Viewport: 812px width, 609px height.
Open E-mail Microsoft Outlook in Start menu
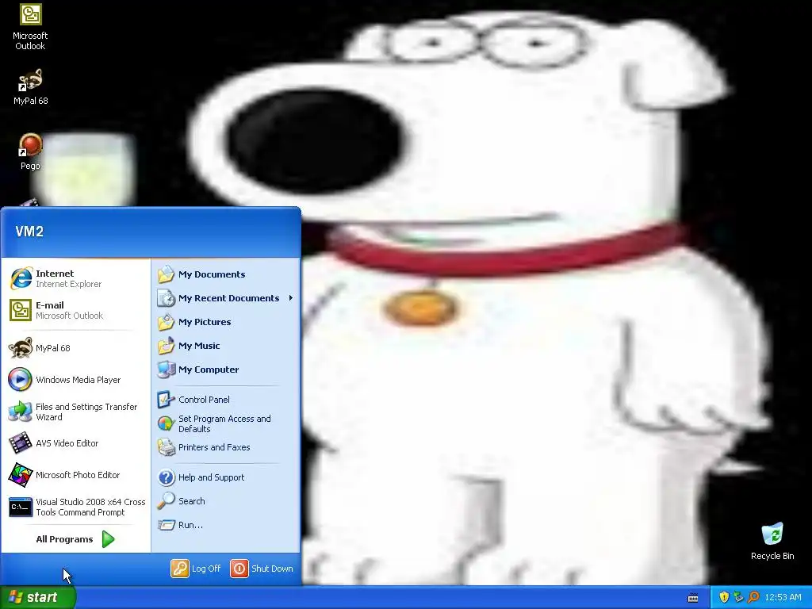[75, 310]
